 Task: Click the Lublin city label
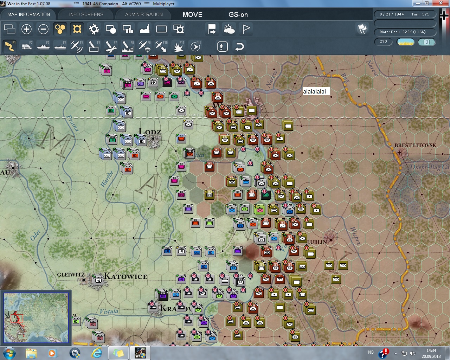click(x=317, y=242)
